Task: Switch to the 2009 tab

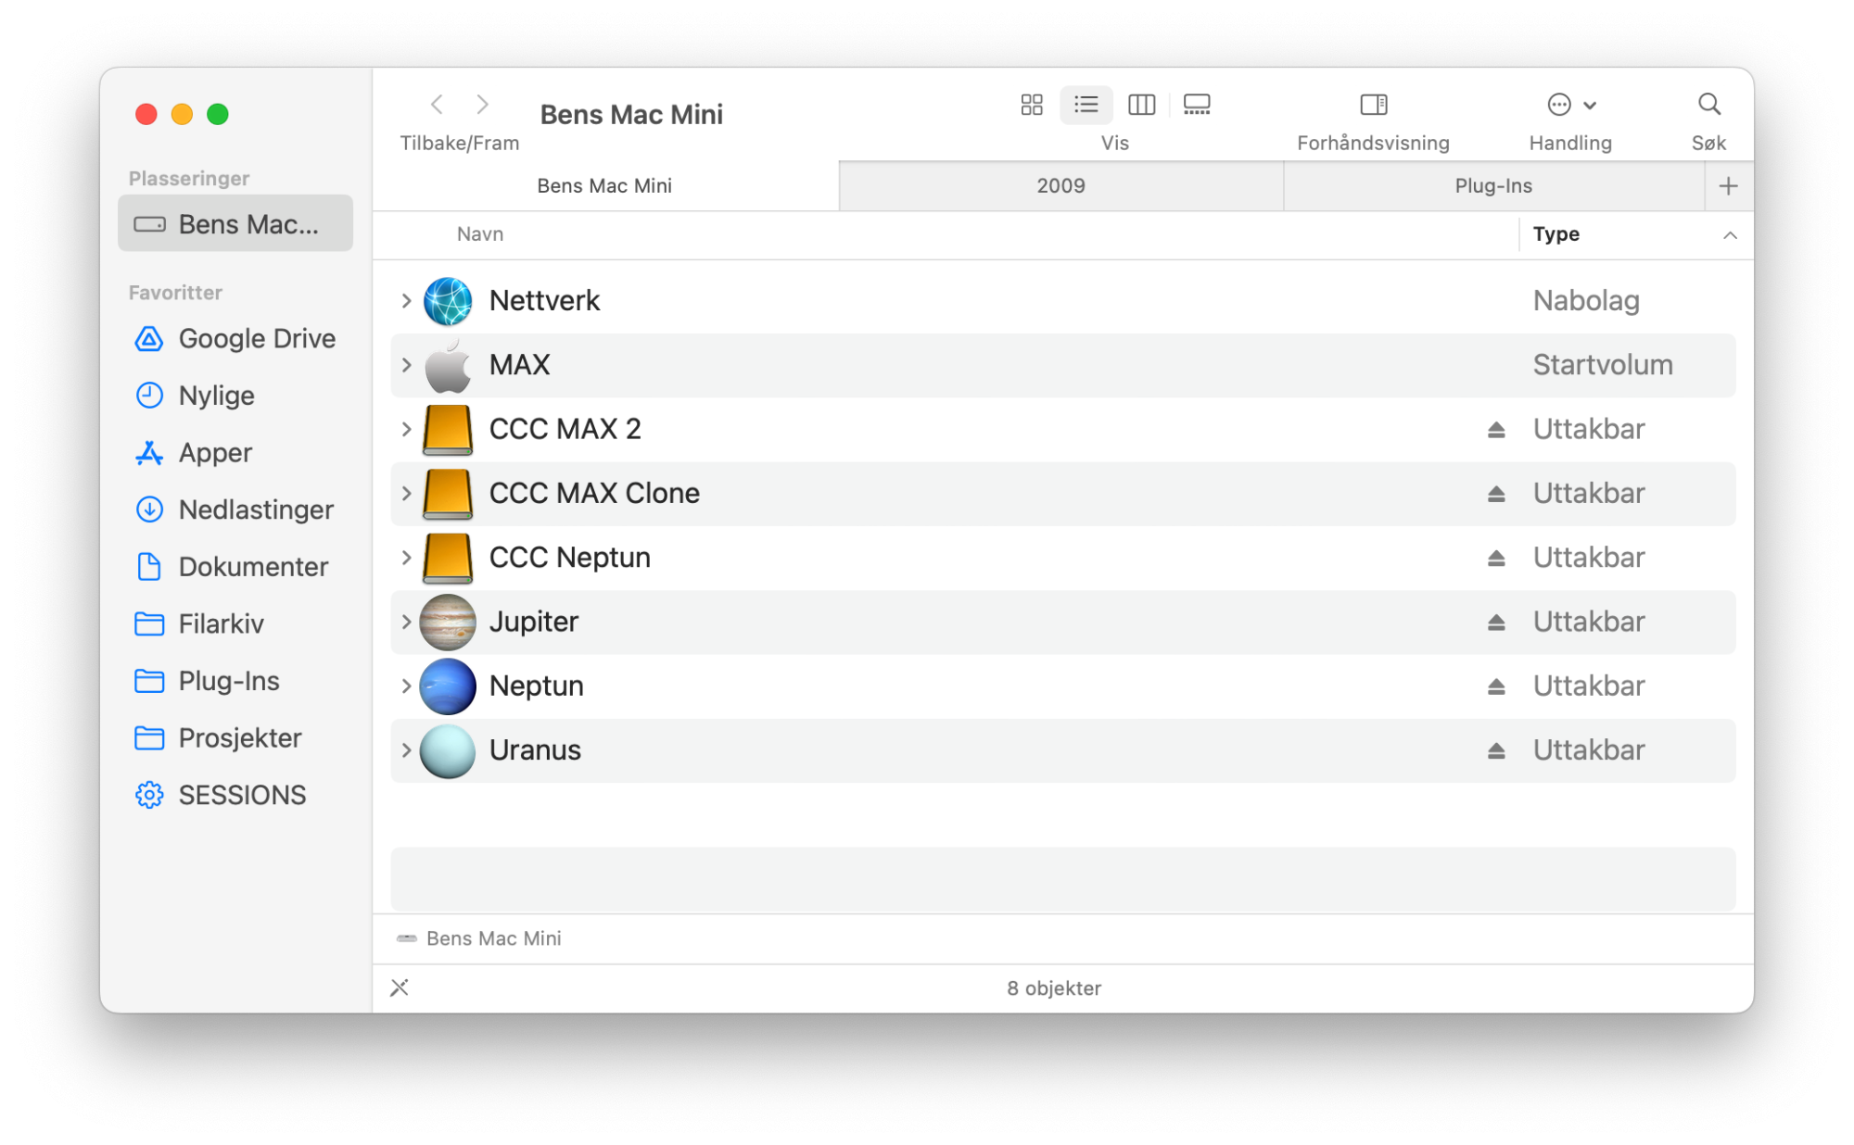Action: [1060, 186]
